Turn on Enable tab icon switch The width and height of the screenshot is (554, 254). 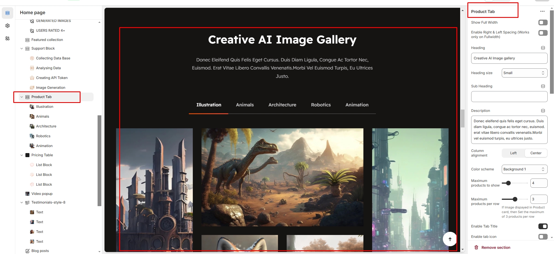point(543,237)
